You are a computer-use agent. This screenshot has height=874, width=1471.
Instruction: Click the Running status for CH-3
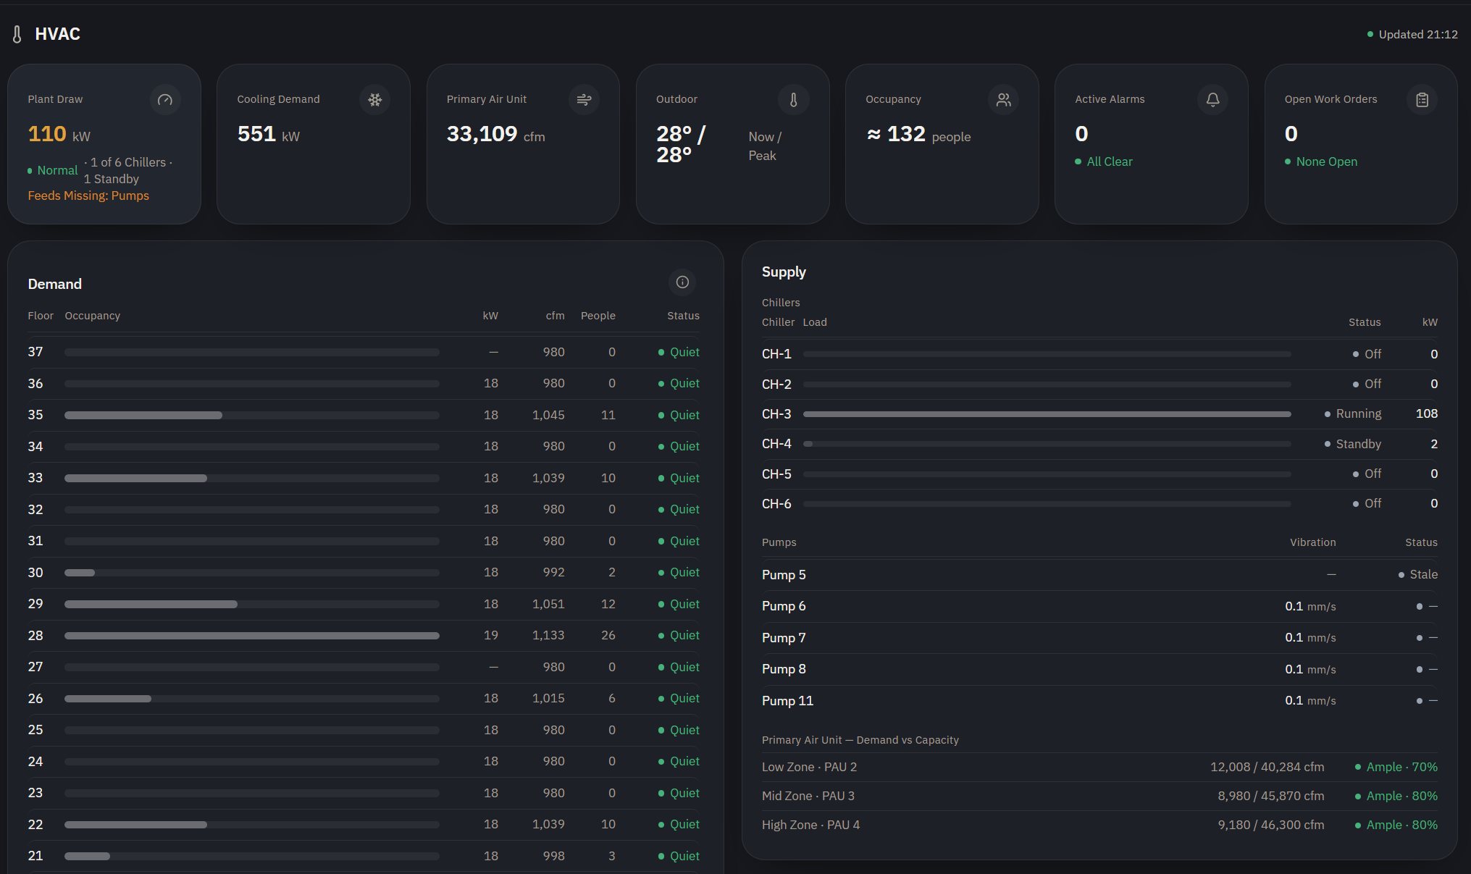click(x=1352, y=413)
